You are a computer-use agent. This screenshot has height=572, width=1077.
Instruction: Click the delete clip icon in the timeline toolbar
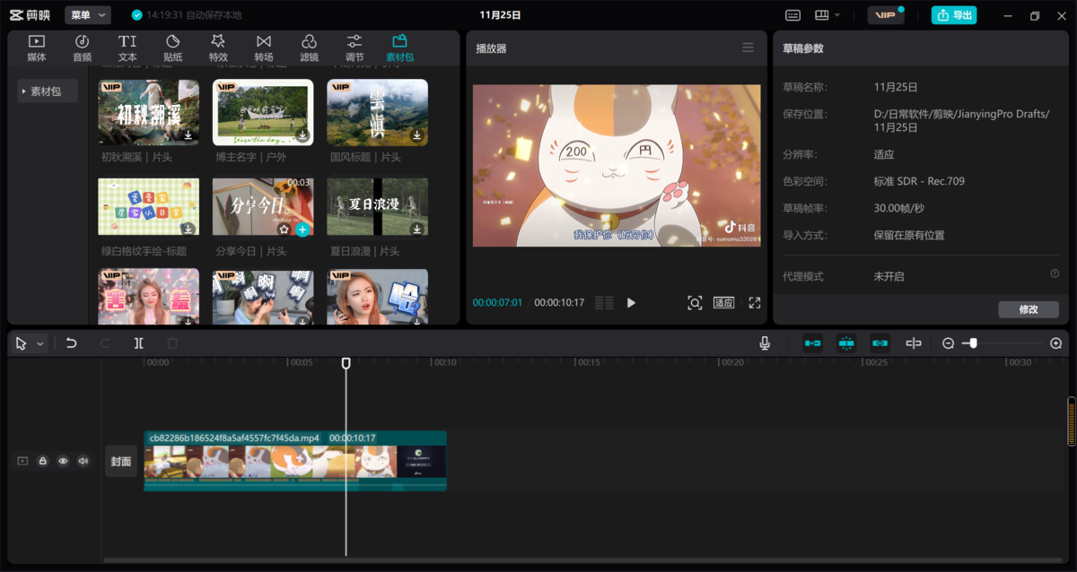coord(172,343)
